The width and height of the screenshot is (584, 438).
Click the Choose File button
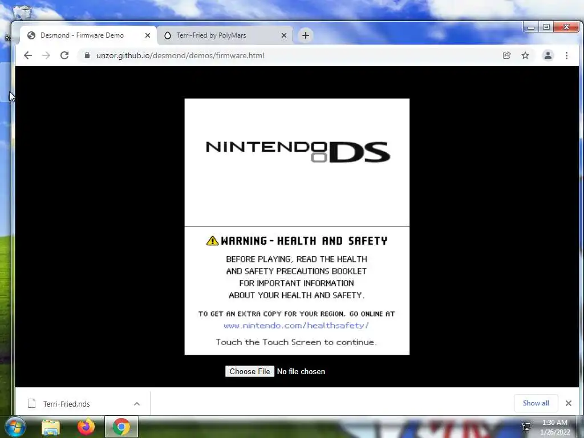(x=250, y=371)
